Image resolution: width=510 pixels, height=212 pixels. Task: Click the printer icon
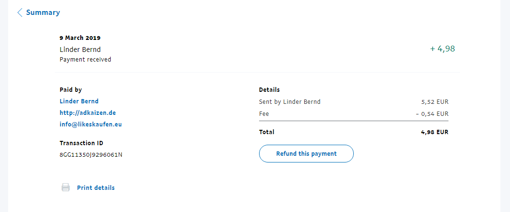pyautogui.click(x=65, y=187)
